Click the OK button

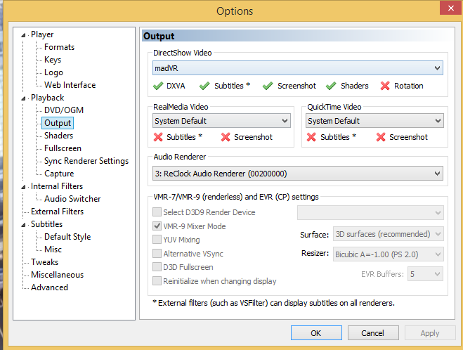tap(315, 333)
